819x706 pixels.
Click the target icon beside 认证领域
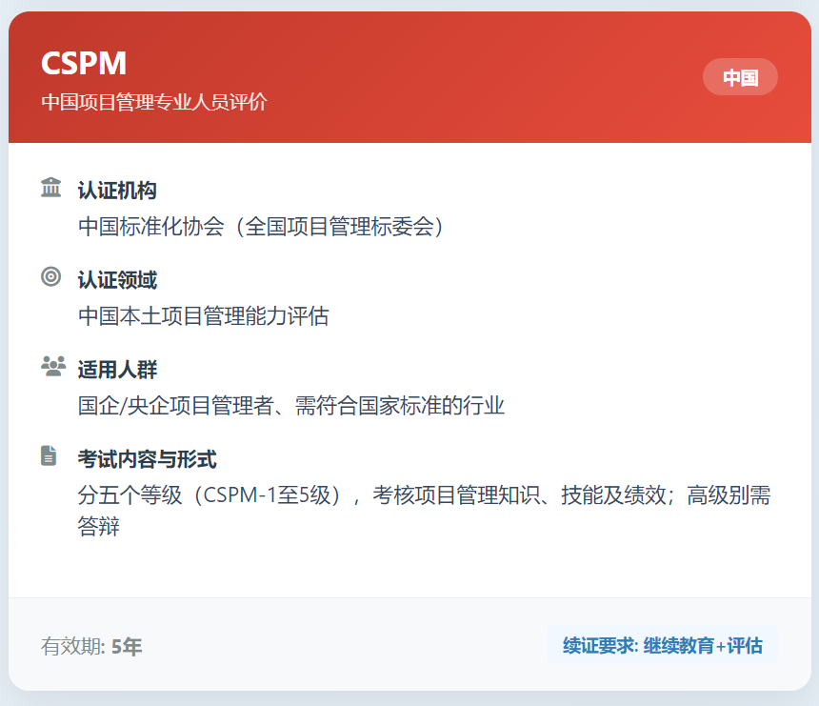pos(51,277)
